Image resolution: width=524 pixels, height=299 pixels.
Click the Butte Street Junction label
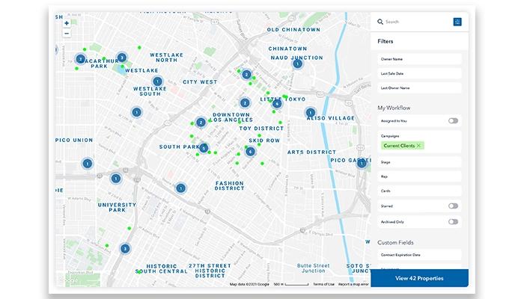pyautogui.click(x=314, y=268)
